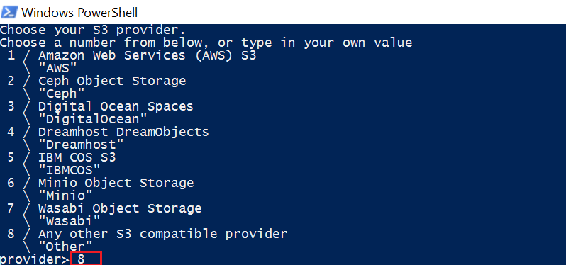This screenshot has height=265, width=566.
Task: Select option 3 Digital Ocean Spaces line
Action: coord(100,106)
